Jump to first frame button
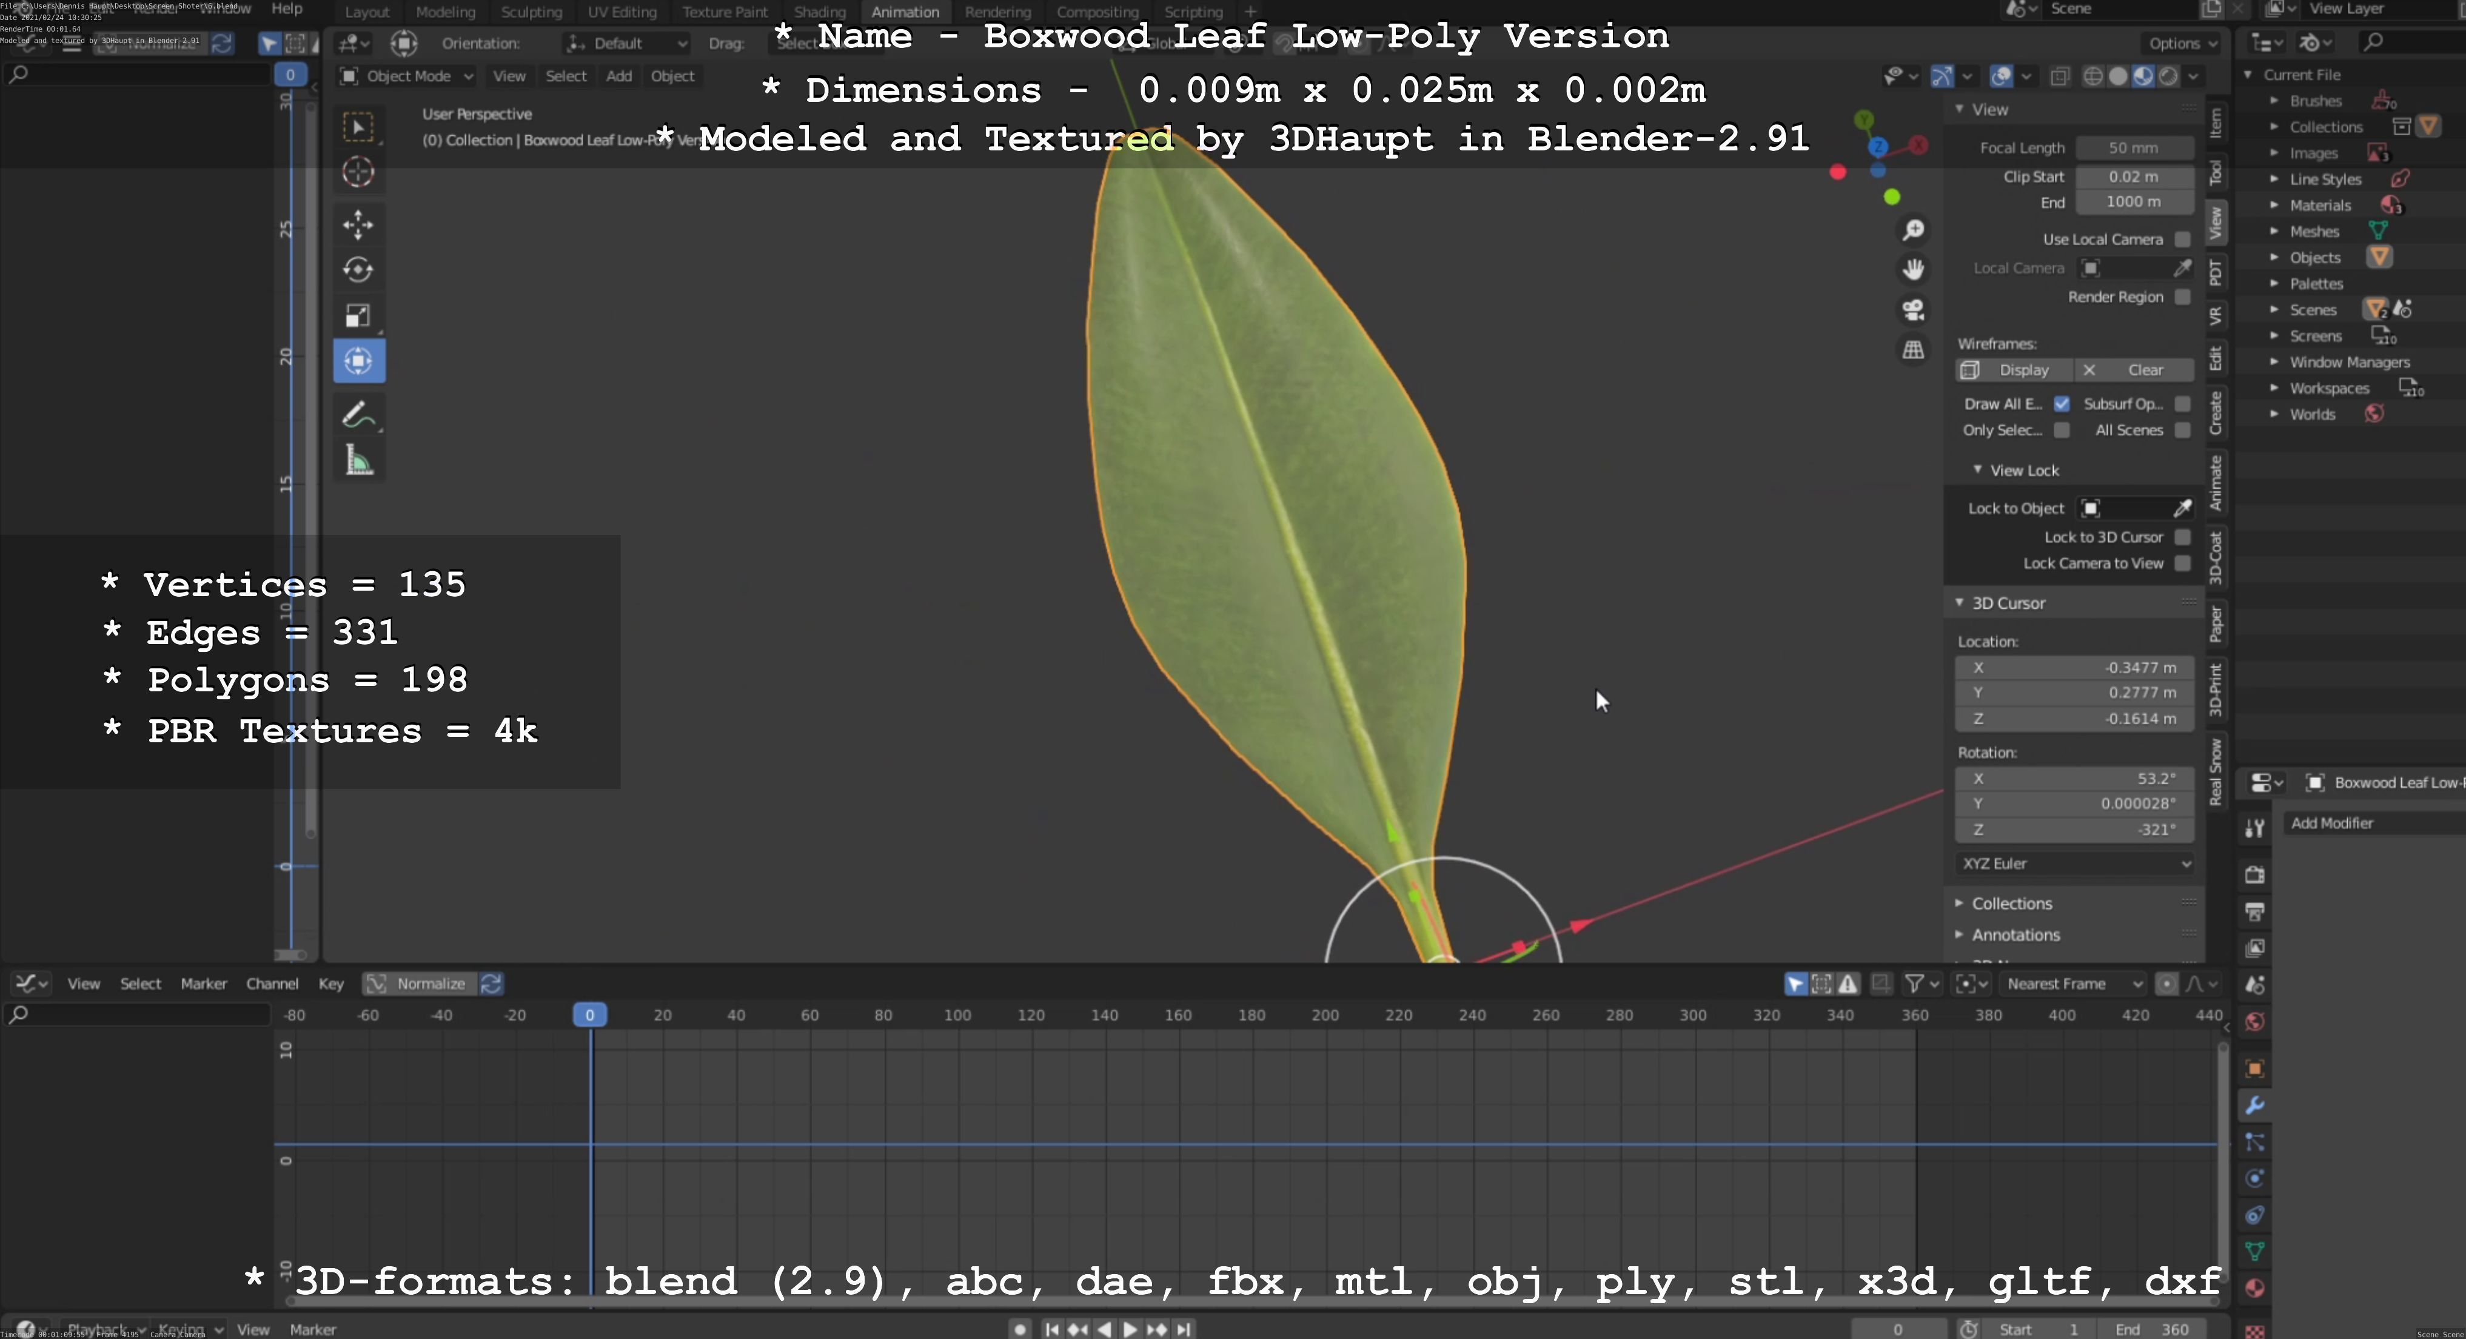Image resolution: width=2466 pixels, height=1339 pixels. [x=1051, y=1329]
